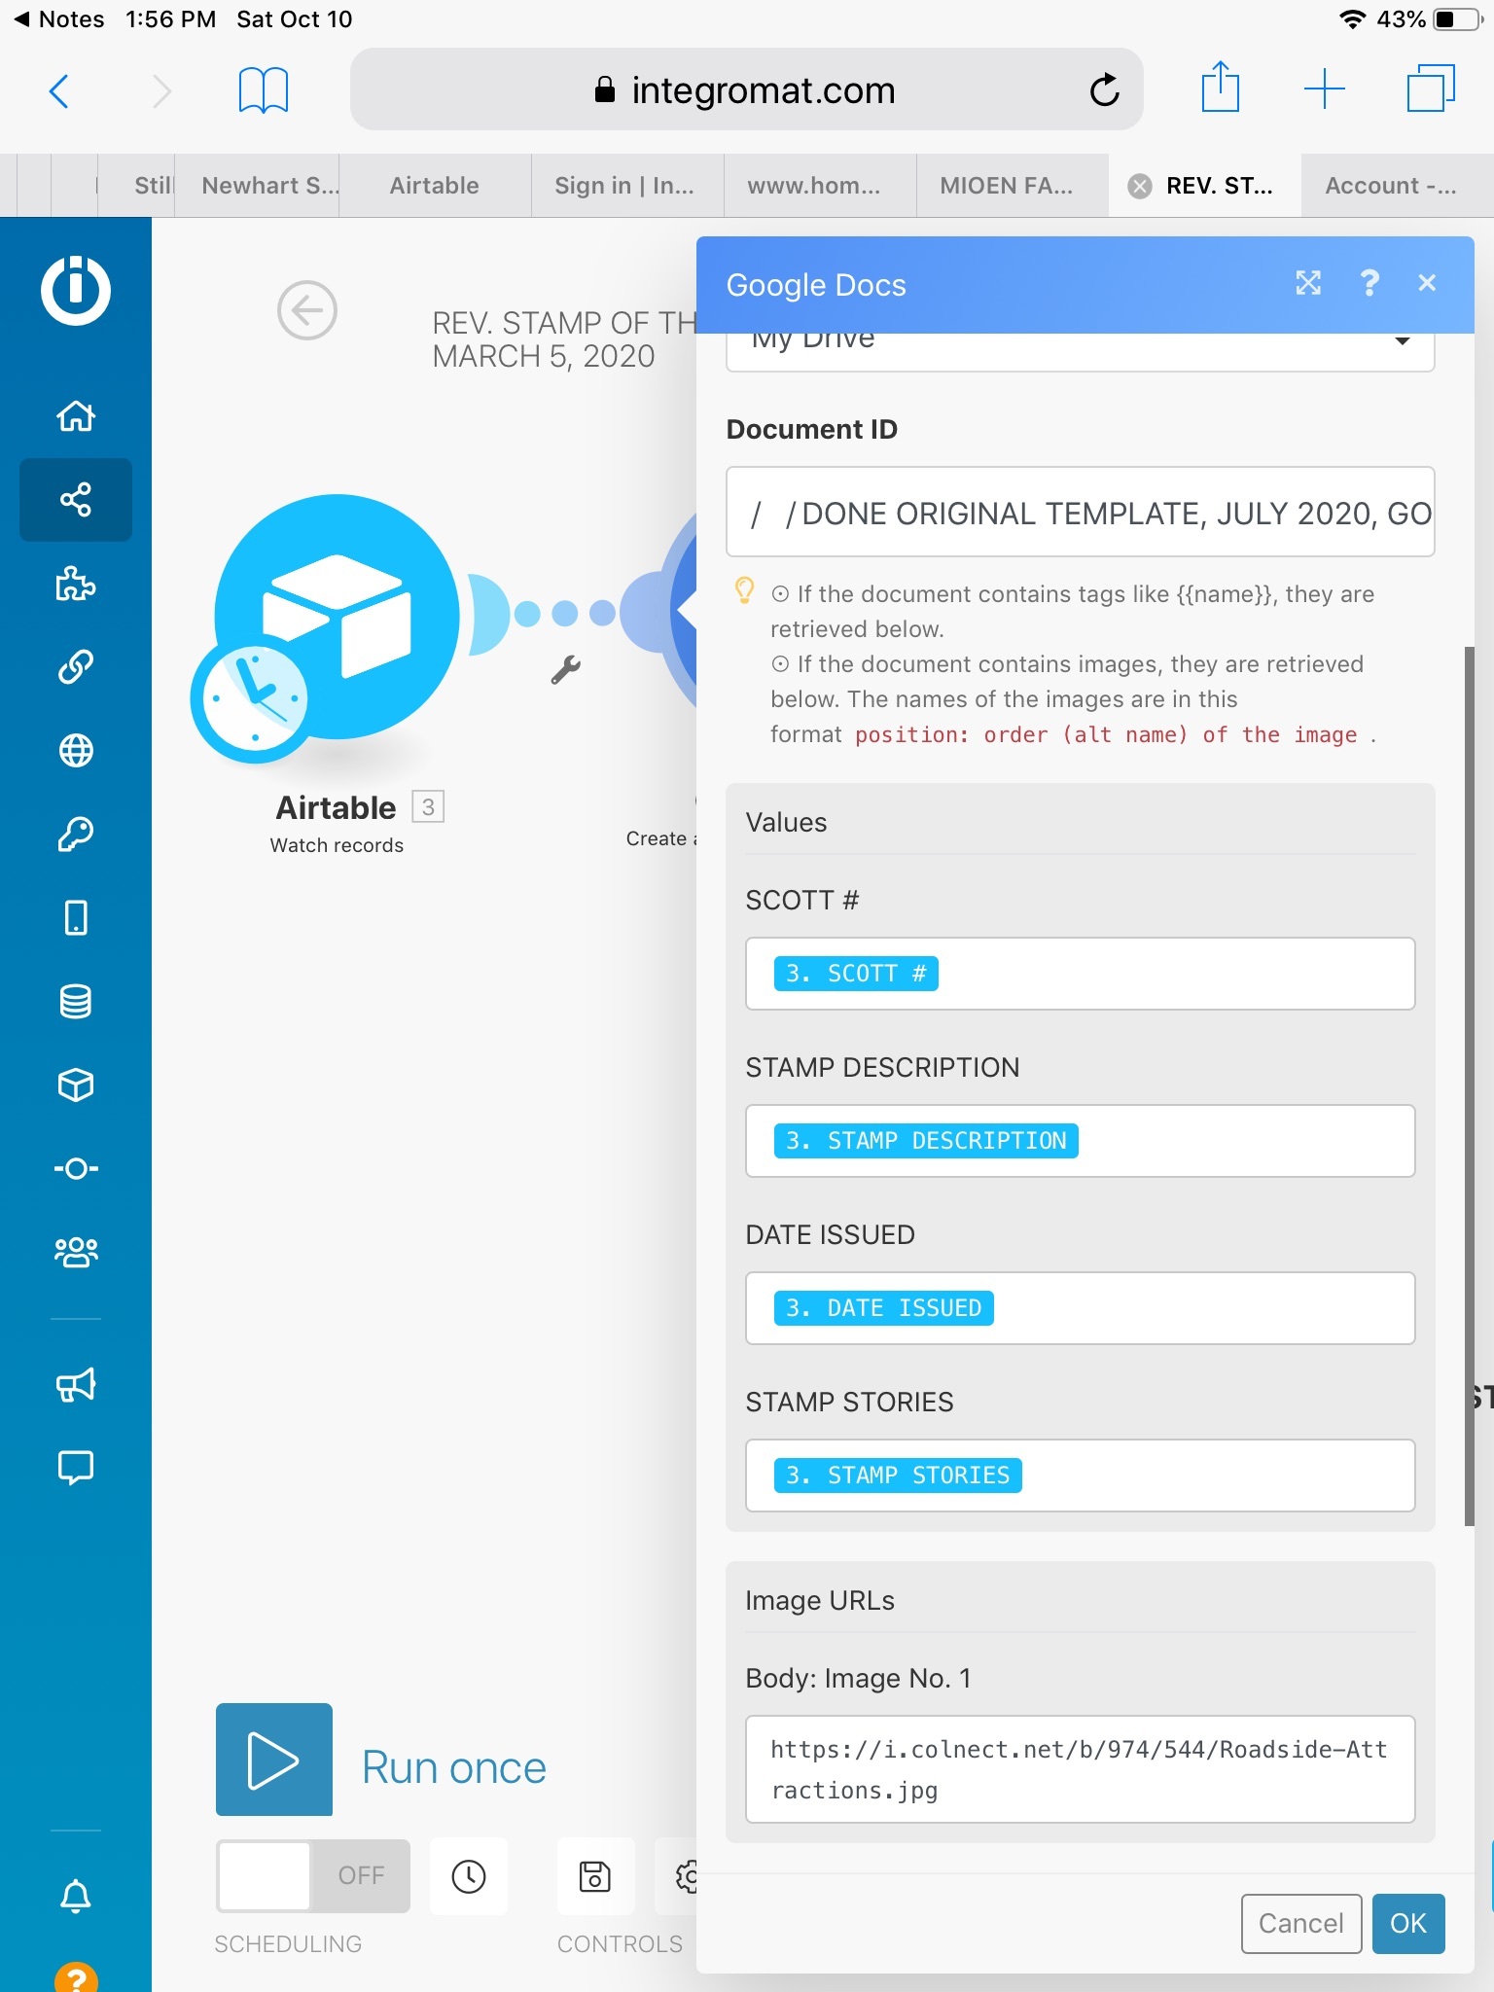Click the 3. STAMP STORIES mapped tag
The width and height of the screenshot is (1494, 1992).
tap(898, 1476)
